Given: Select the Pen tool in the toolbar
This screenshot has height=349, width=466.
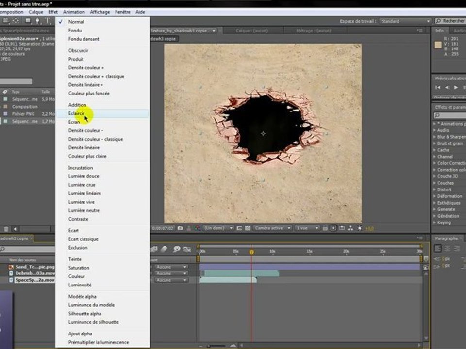Looking at the screenshot, I should (37, 21).
